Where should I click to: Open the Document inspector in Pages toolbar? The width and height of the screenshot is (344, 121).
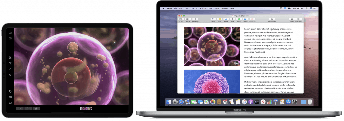click(299, 19)
